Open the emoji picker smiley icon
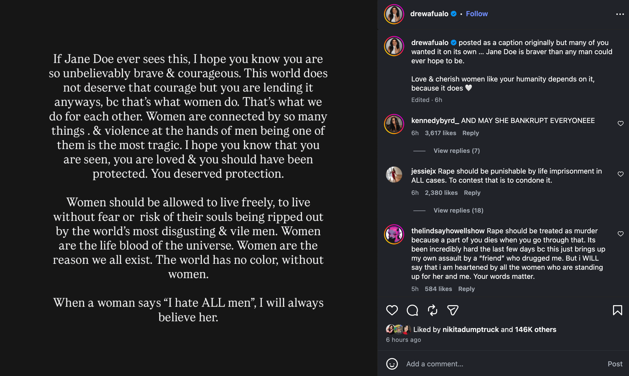The width and height of the screenshot is (629, 376). [x=392, y=364]
